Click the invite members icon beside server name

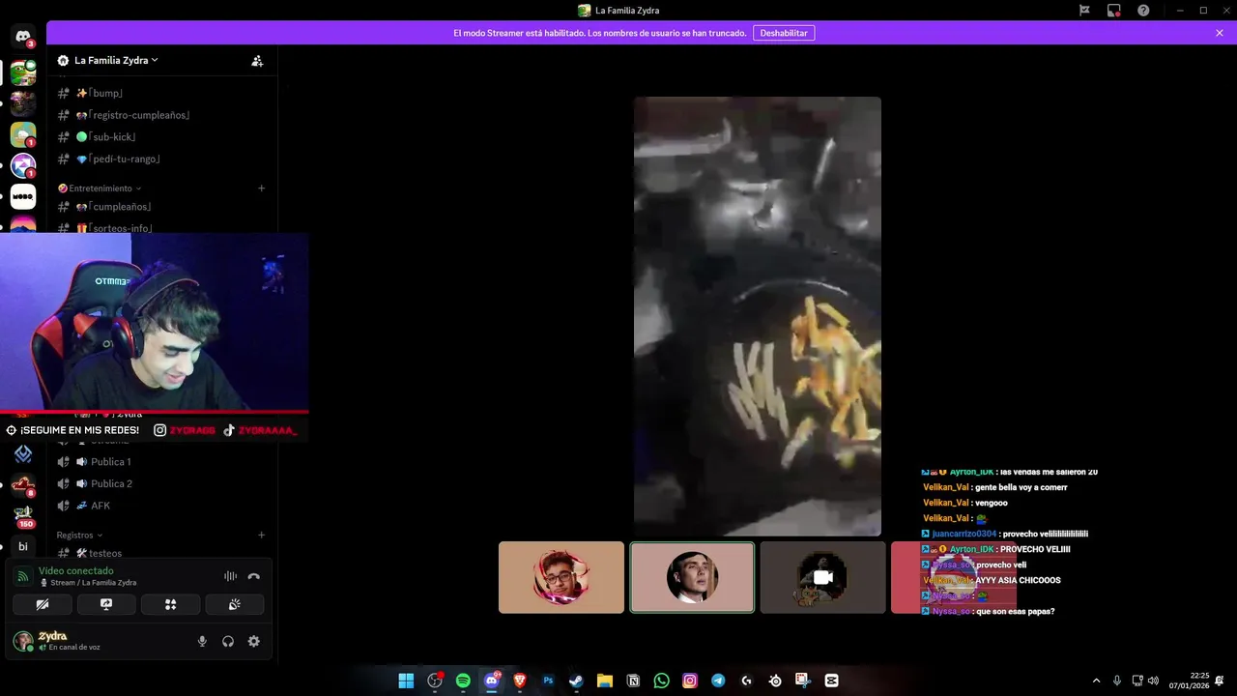(x=257, y=60)
